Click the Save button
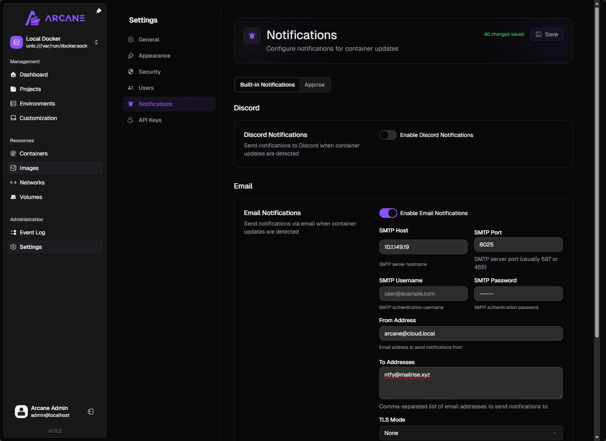 point(546,34)
